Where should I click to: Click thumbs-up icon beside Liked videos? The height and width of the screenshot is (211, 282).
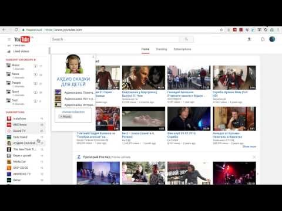pyautogui.click(x=9, y=52)
